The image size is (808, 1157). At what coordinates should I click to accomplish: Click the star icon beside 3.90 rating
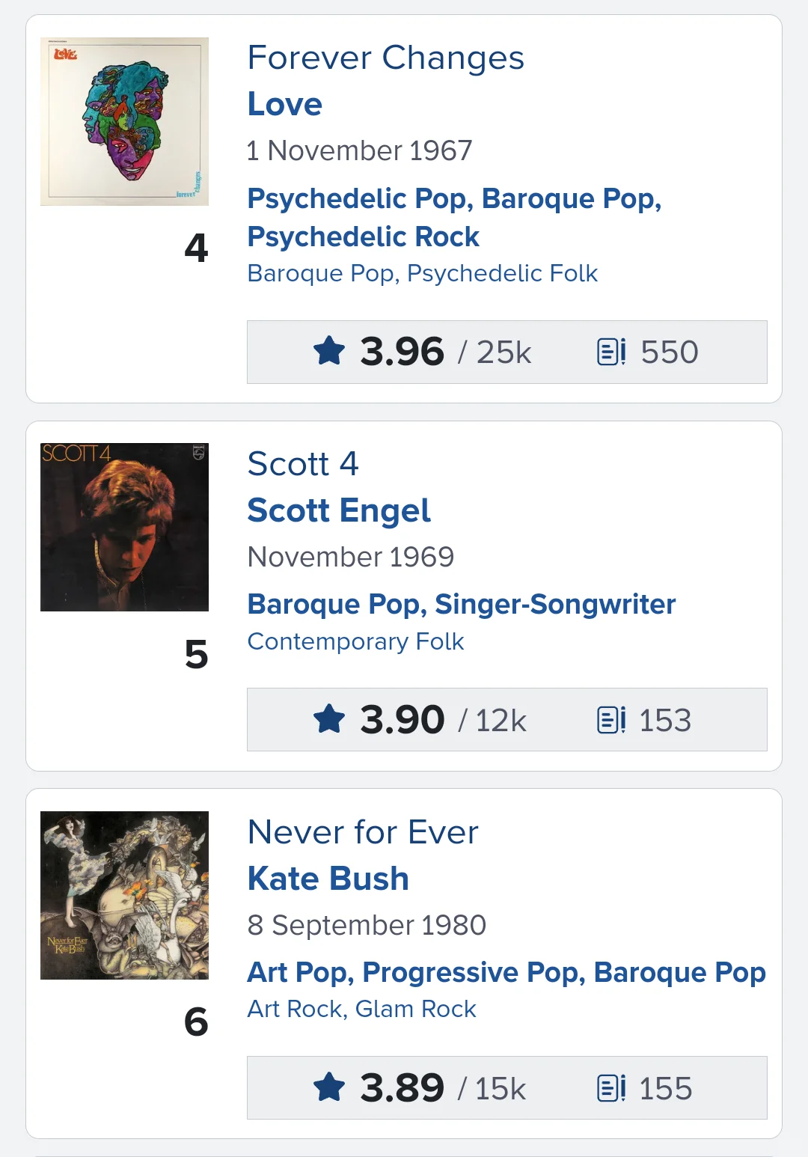(329, 719)
